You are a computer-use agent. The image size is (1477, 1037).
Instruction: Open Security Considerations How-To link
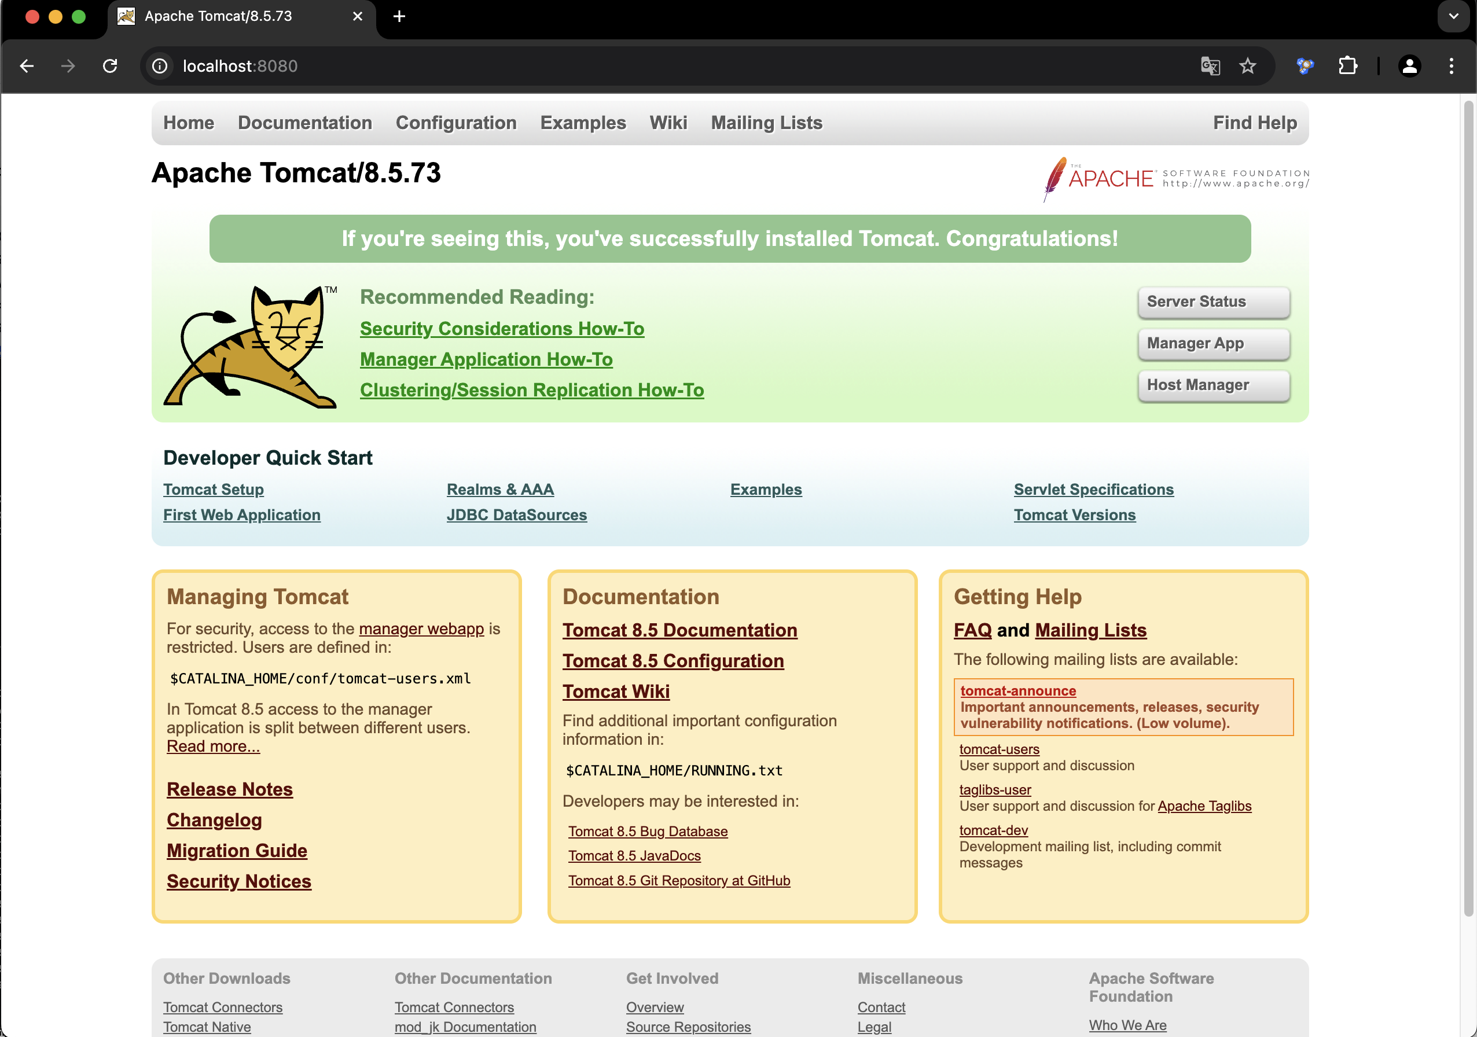(x=502, y=329)
